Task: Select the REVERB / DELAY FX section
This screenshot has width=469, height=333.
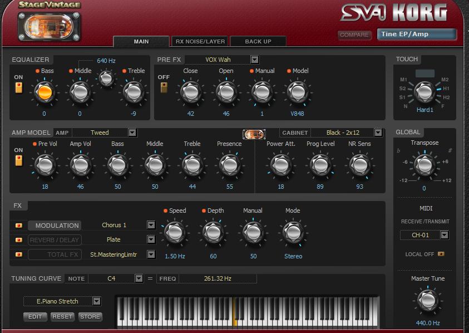Action: 55,240
